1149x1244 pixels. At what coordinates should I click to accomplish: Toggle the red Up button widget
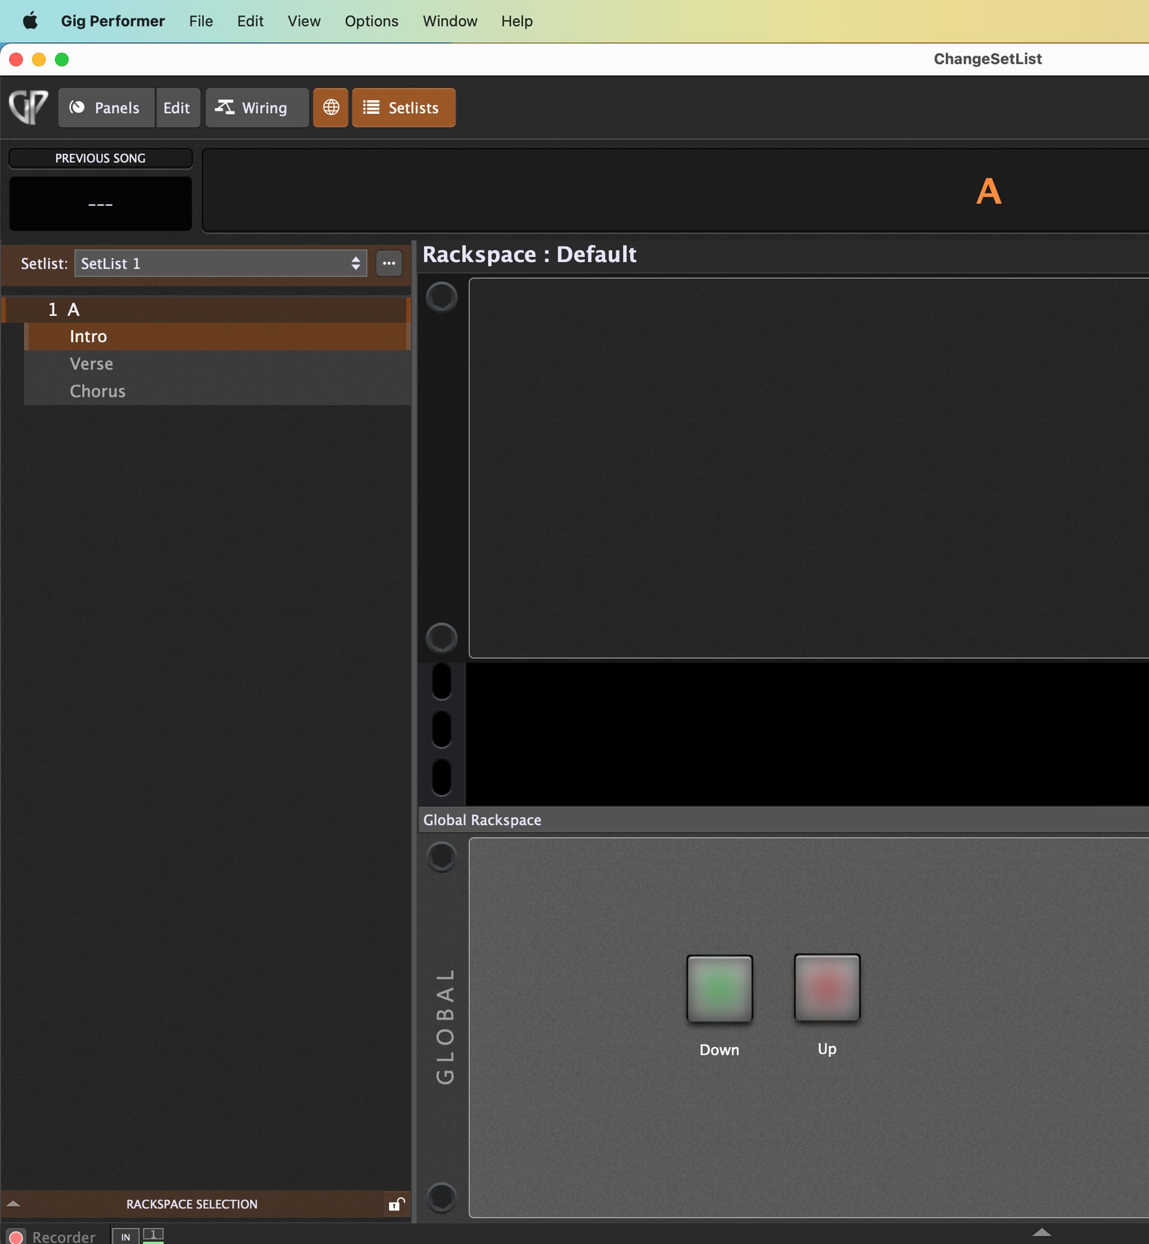tap(826, 987)
